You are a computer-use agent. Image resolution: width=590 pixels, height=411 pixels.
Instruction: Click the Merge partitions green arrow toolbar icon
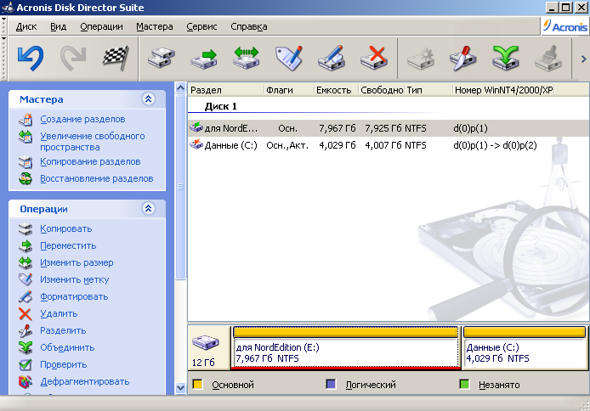coord(506,59)
